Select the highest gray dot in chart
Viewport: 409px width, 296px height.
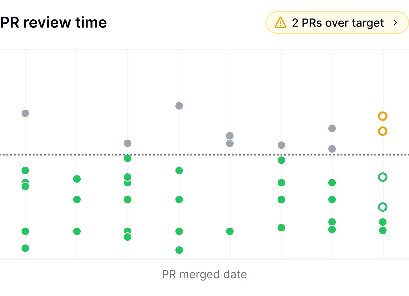pyautogui.click(x=179, y=106)
